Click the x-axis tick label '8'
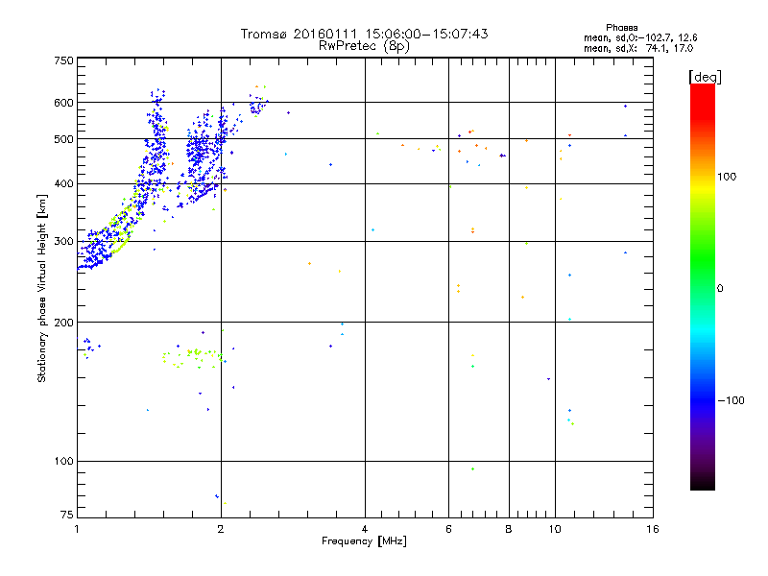The image size is (768, 576). click(509, 529)
